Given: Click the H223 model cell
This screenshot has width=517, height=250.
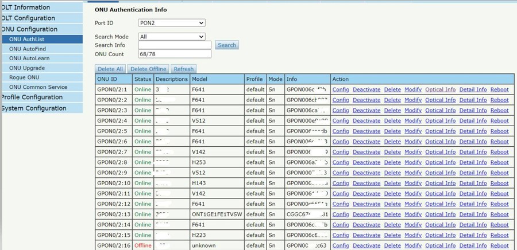Looking at the screenshot, I should 217,235.
